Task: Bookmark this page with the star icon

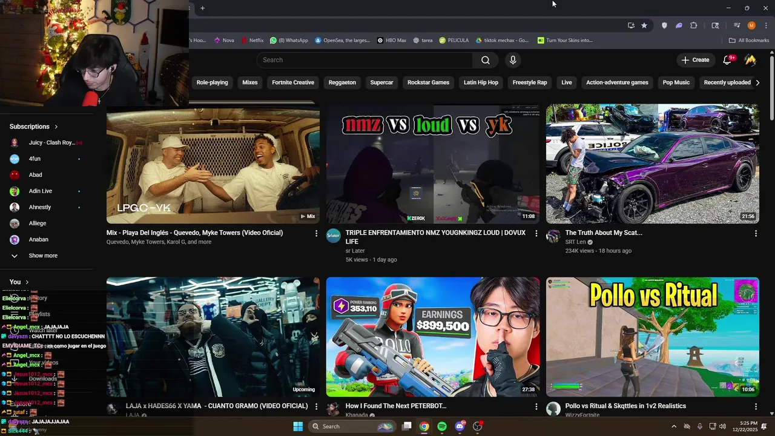Action: click(644, 25)
